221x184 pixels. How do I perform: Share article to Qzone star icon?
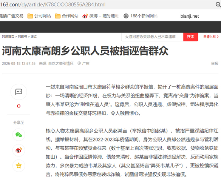tap(19, 166)
